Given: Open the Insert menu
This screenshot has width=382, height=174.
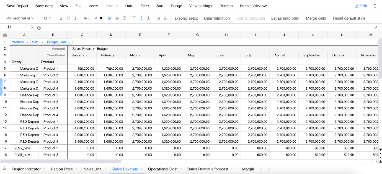Looking at the screenshot, I should 93,6.
